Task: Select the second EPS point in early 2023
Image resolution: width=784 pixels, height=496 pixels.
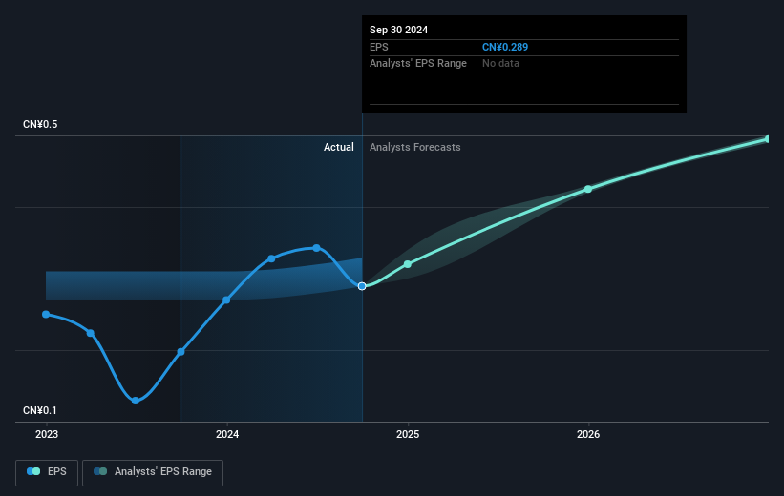Action: pos(91,333)
